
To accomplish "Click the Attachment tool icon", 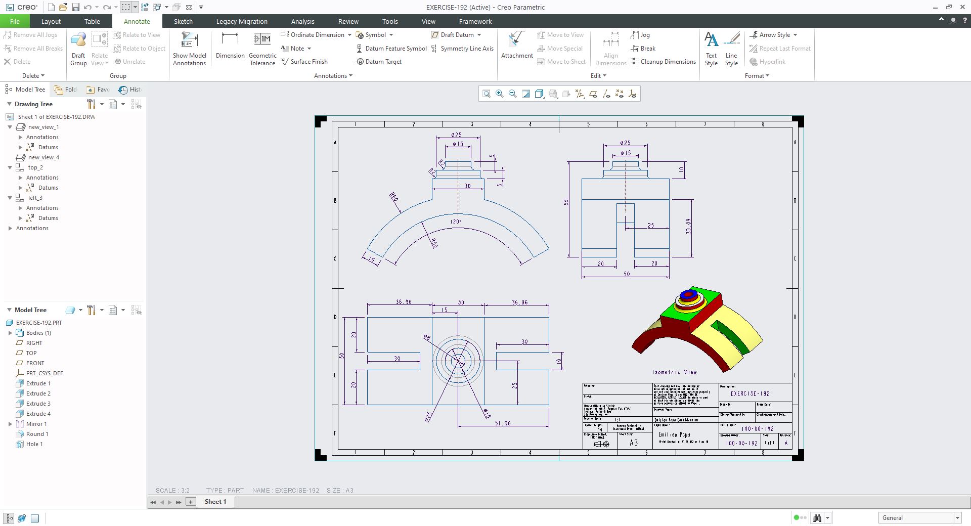I will 517,46.
